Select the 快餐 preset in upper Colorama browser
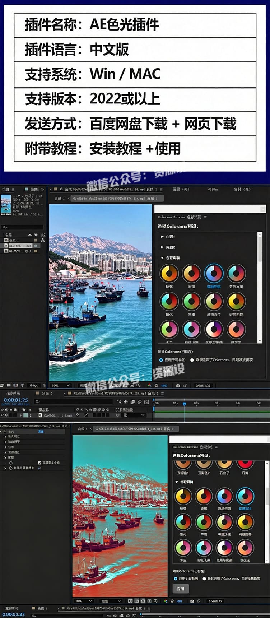Viewport: 270px width, 618px height. click(169, 274)
